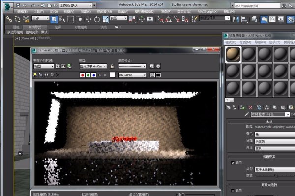This screenshot has width=295, height=196.
Task: Open the 全部 selection filter dropdown
Action: pos(41,18)
